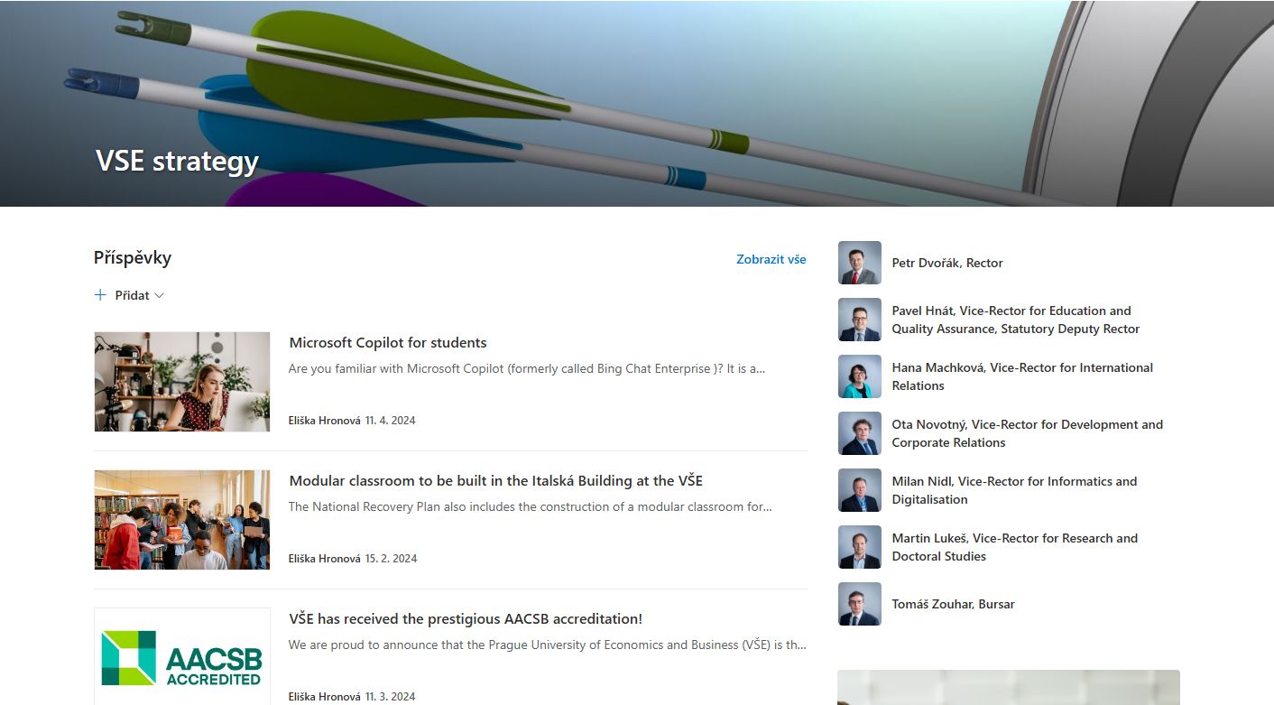
Task: Select Hana Machková Vice-Rector for International Relations
Action: point(1021,376)
